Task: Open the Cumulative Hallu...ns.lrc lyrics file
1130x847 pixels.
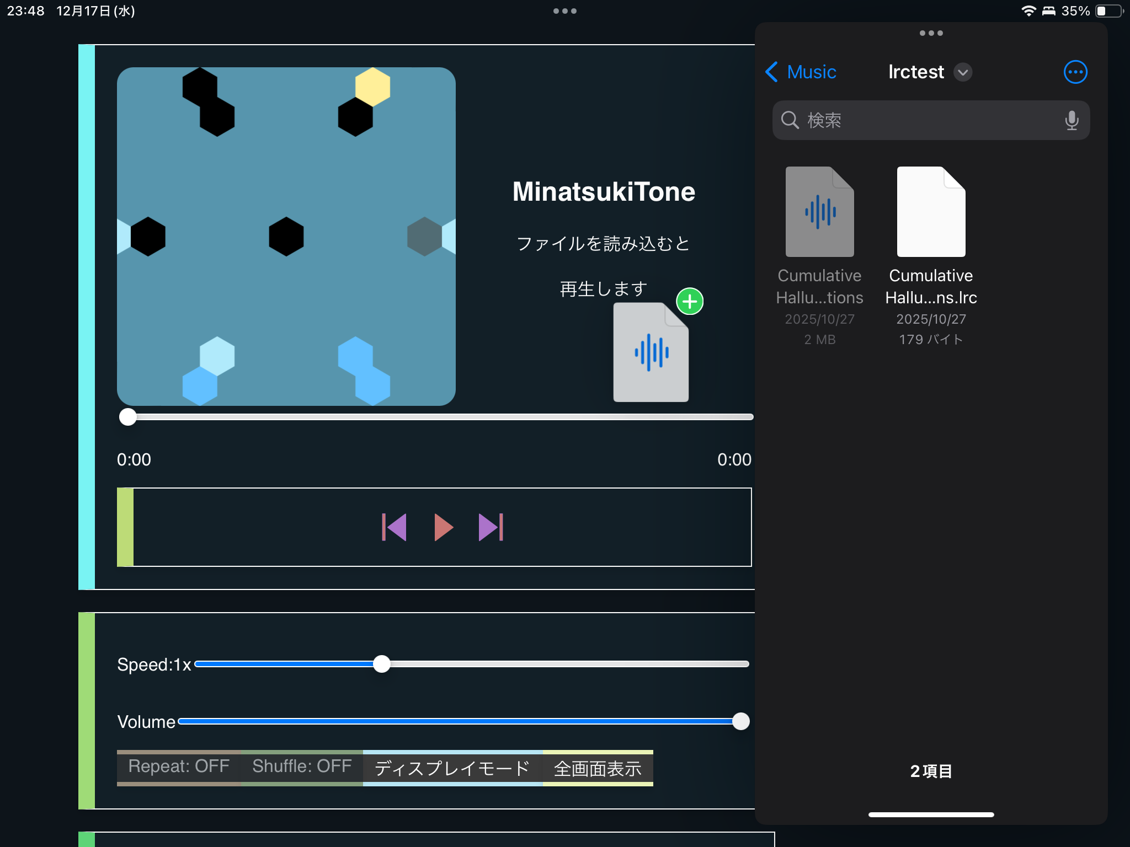Action: pos(930,212)
